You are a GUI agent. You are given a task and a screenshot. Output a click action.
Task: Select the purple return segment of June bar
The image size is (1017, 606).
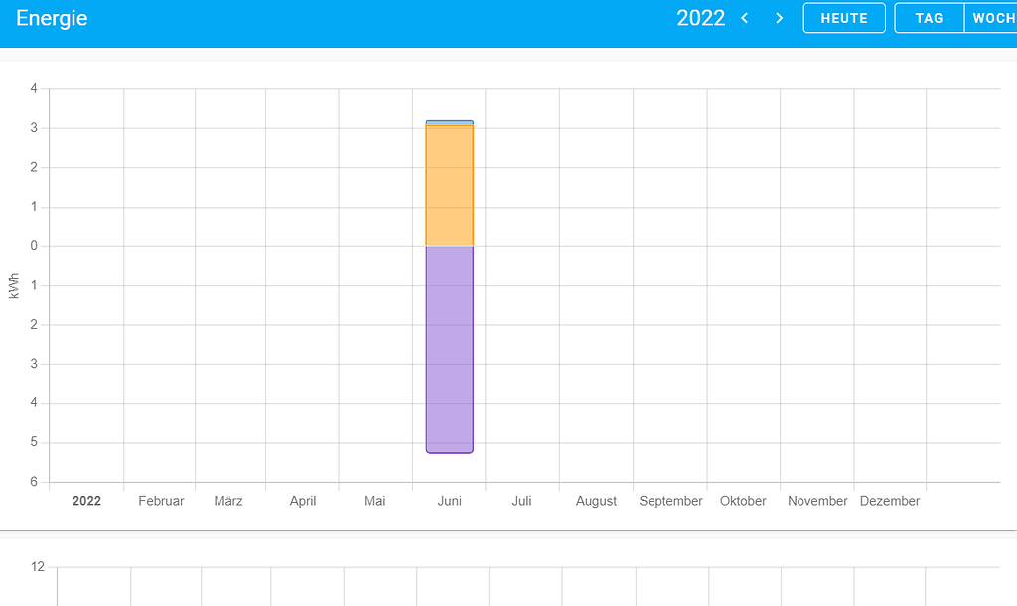[449, 348]
